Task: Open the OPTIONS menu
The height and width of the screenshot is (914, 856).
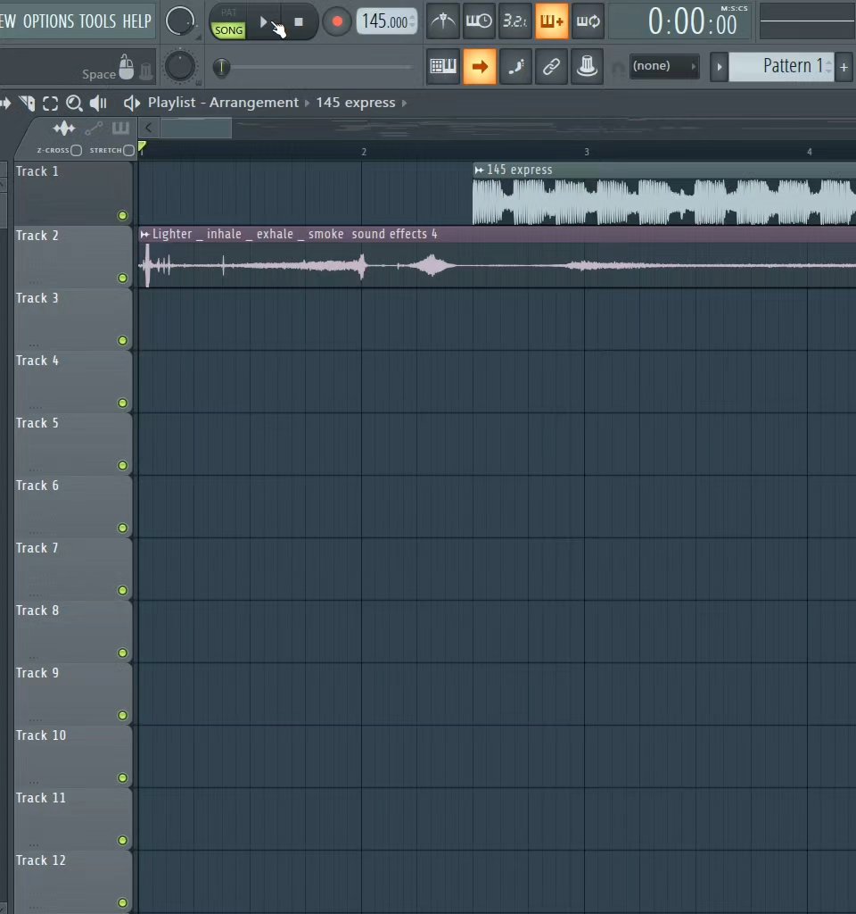Action: [49, 21]
